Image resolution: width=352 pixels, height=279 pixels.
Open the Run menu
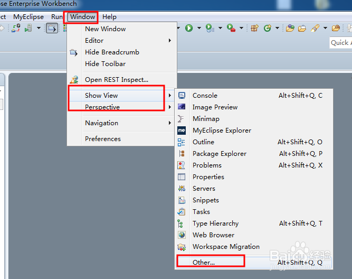coord(56,17)
